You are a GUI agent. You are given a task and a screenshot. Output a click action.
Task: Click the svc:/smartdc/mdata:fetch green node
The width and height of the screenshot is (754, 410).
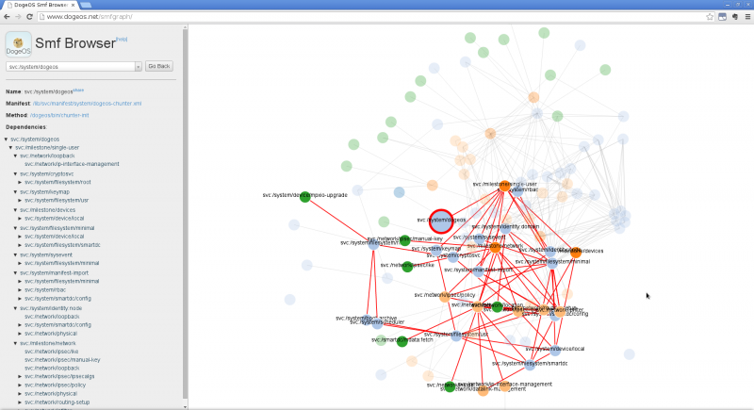402,341
